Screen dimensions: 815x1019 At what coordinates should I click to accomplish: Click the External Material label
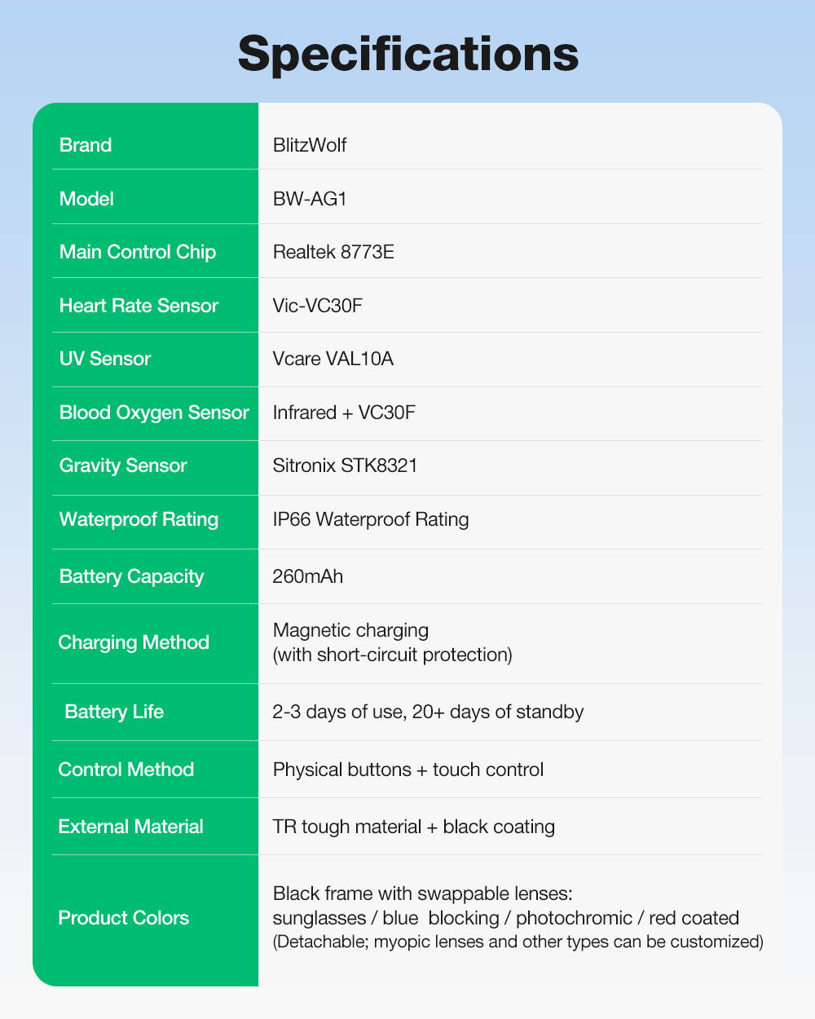click(x=130, y=827)
